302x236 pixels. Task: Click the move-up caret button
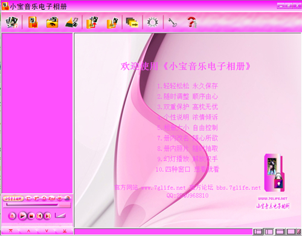coord(28,231)
